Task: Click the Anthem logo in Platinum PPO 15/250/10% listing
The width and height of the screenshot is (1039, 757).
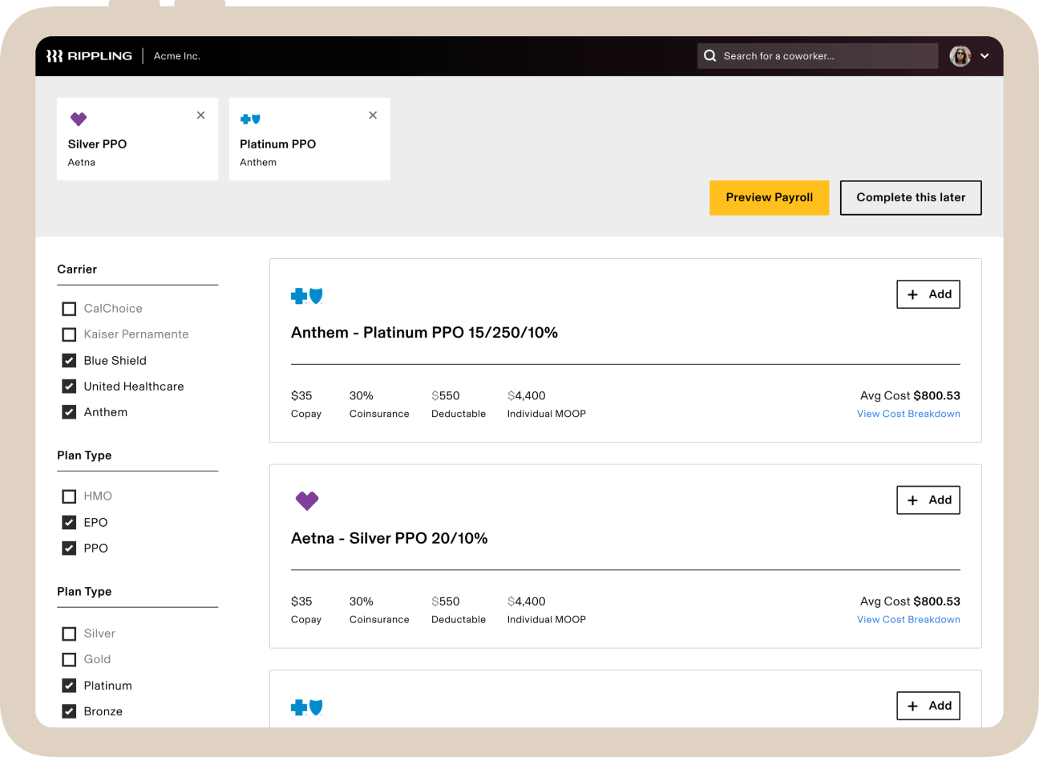Action: point(307,296)
